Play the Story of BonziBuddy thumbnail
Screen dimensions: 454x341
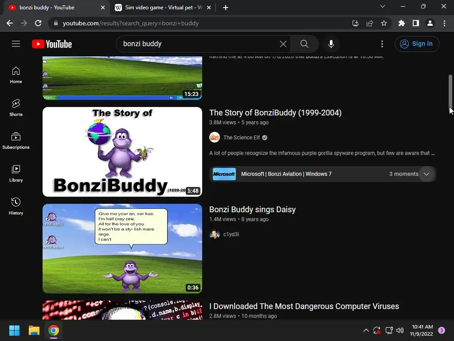click(x=122, y=152)
